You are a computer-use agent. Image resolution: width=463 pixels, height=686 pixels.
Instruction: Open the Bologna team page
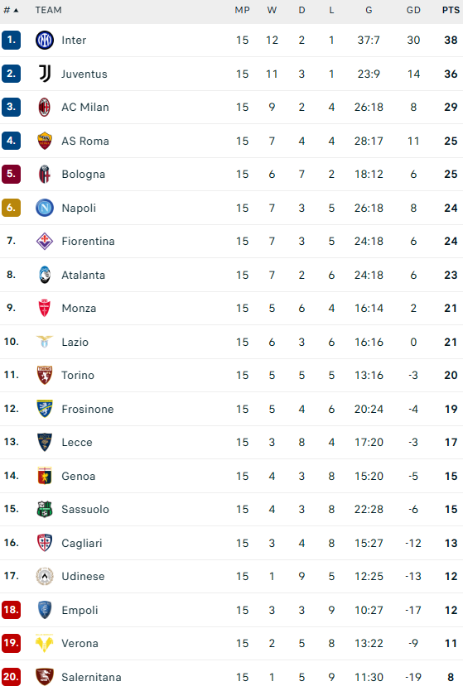coord(83,174)
